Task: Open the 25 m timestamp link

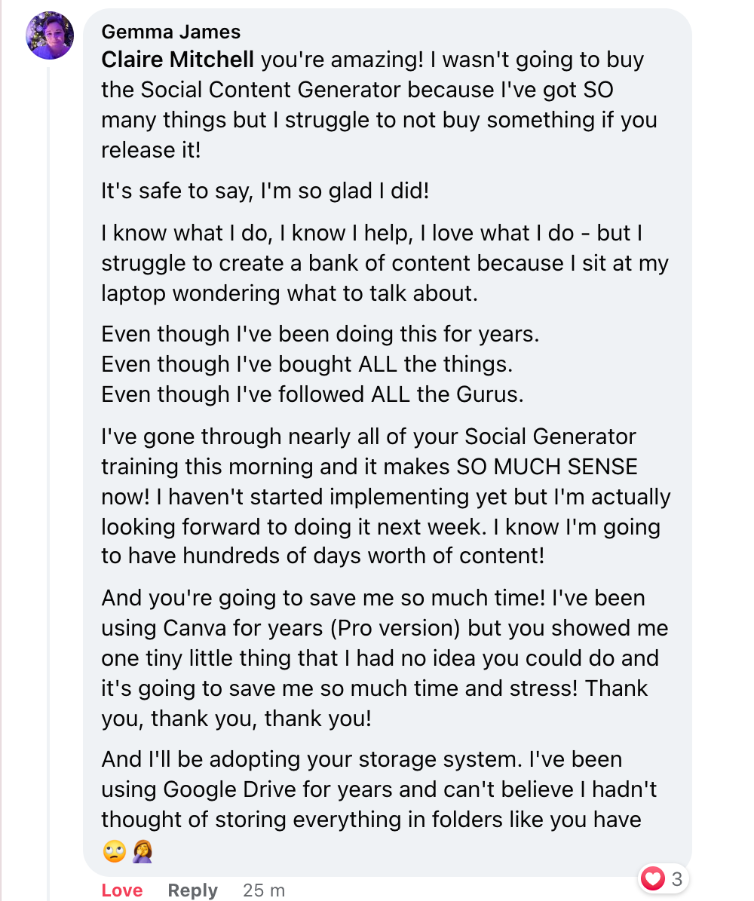Action: (x=264, y=890)
